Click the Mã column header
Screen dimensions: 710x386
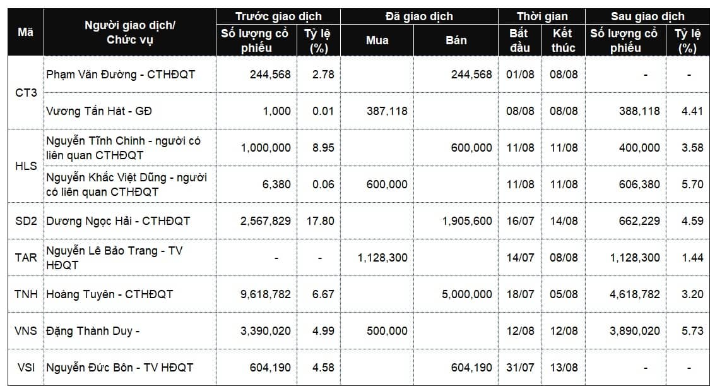[26, 32]
